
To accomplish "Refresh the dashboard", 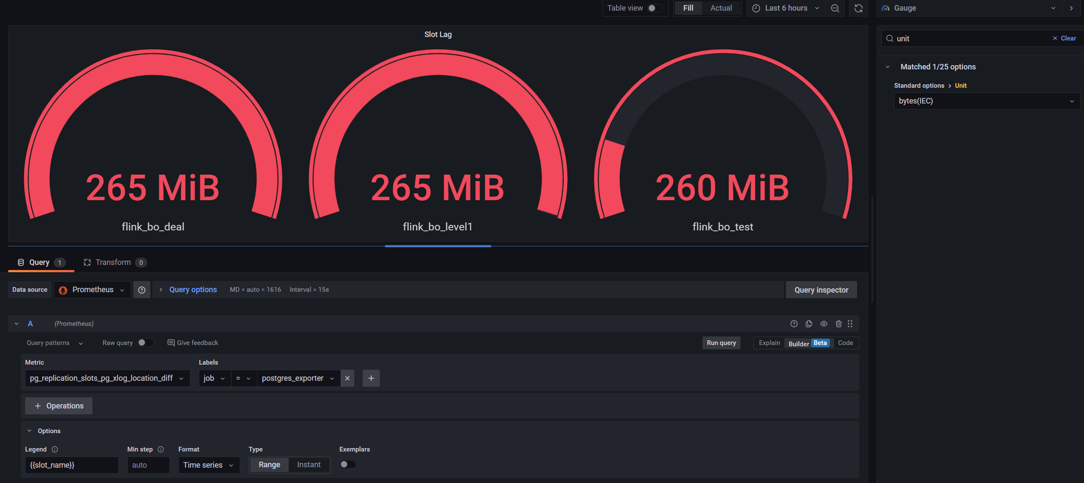I will click(858, 8).
